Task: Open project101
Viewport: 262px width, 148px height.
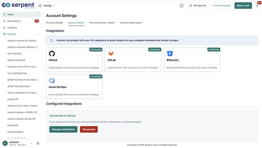Action: [x=13, y=99]
